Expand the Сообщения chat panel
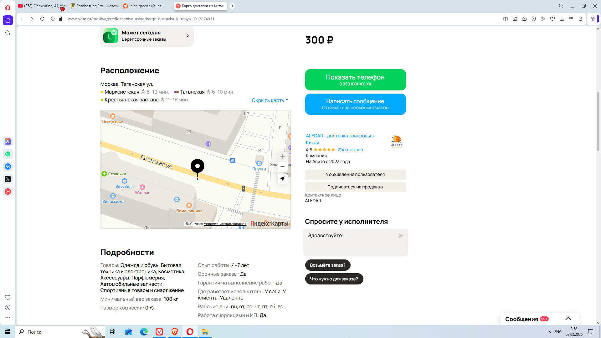This screenshot has height=338, width=601. (x=568, y=319)
